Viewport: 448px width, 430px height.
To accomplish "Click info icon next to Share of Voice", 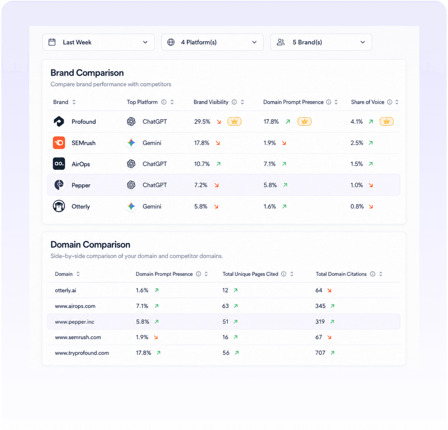I will pos(389,102).
